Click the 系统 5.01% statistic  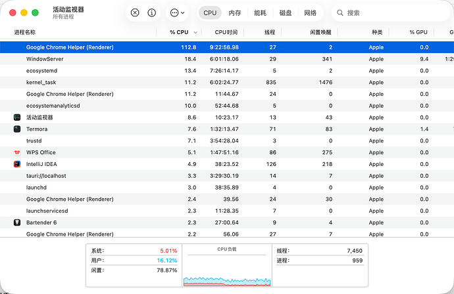click(x=134, y=251)
